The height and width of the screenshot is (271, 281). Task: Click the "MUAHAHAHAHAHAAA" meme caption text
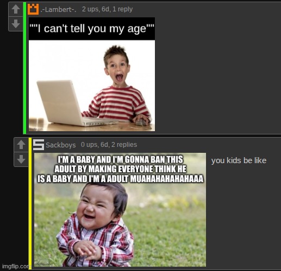point(167,179)
